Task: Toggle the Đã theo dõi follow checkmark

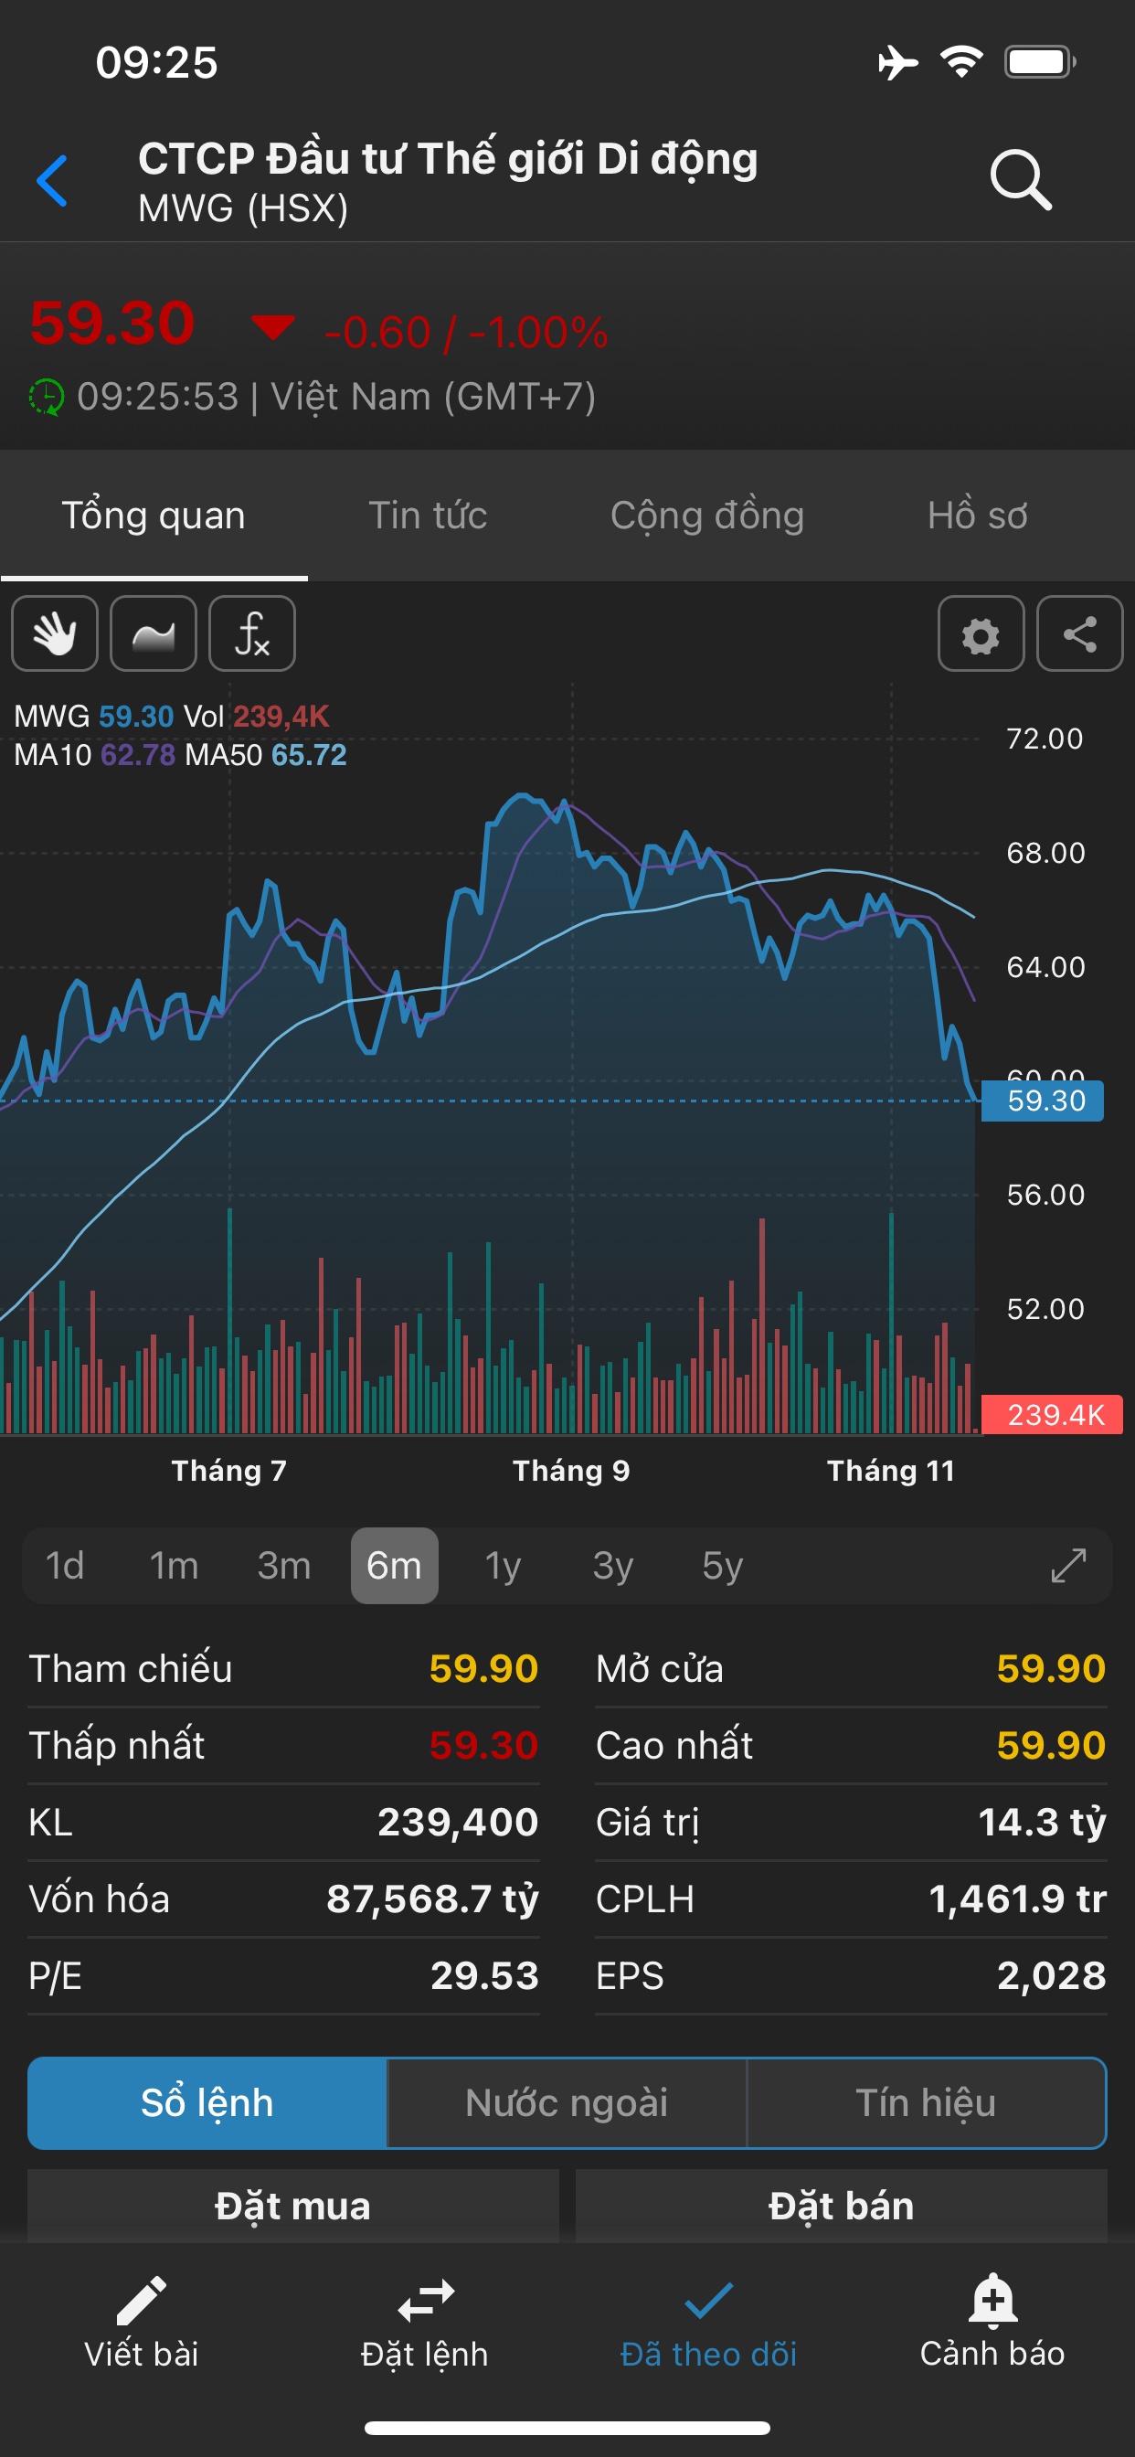Action: [x=707, y=2322]
